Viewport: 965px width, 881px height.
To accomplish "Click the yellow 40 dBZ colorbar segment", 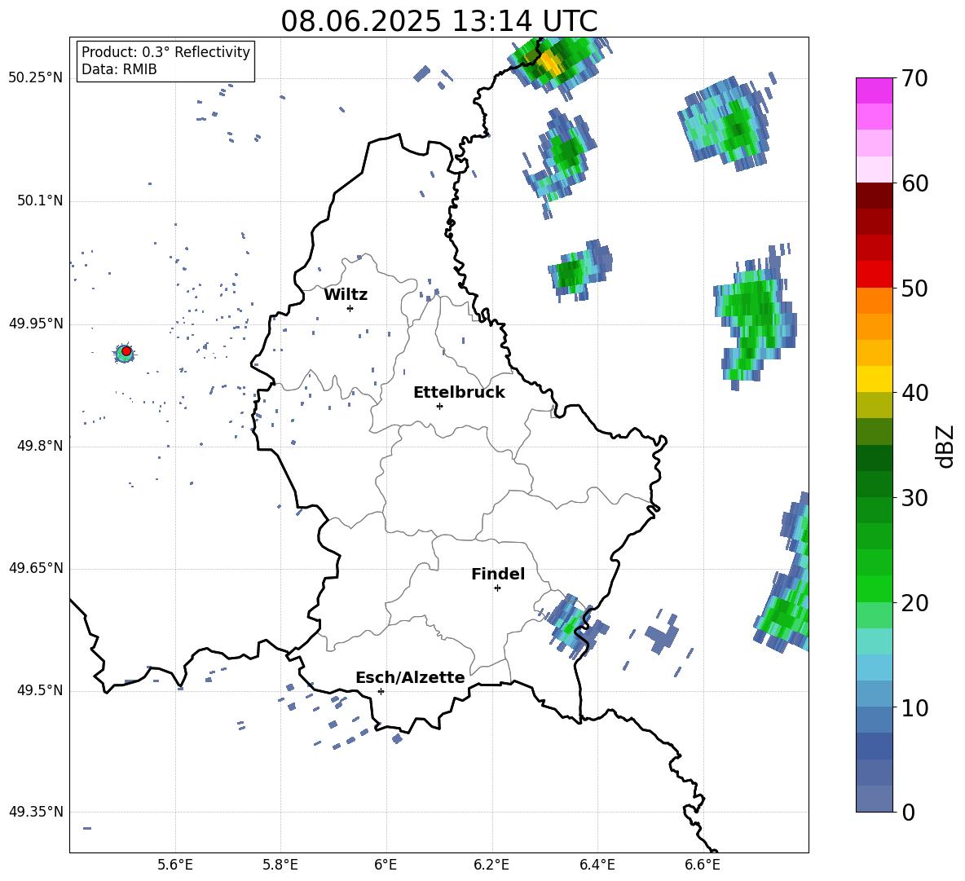I will pos(874,379).
